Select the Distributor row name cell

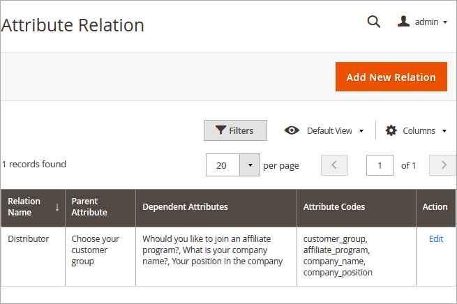29,238
